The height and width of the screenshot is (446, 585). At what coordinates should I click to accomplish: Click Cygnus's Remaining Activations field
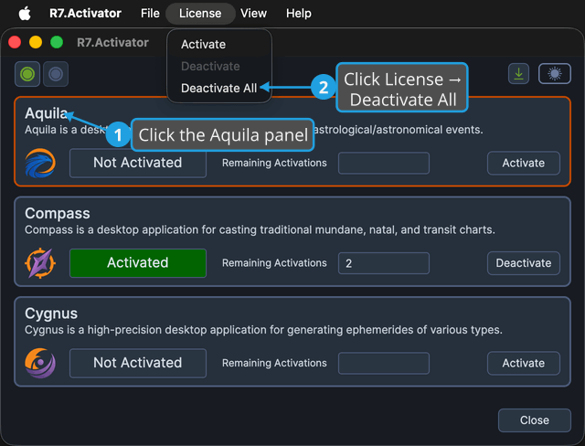click(384, 363)
